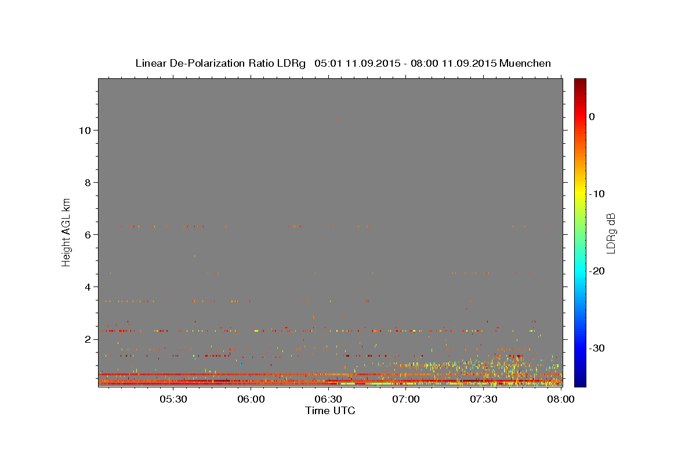Click the colorbar value label -30
This screenshot has width=696, height=464.
click(597, 348)
